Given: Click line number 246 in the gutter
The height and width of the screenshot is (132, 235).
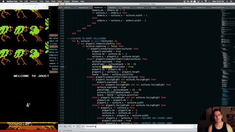Looking at the screenshot, I should tap(62, 41).
